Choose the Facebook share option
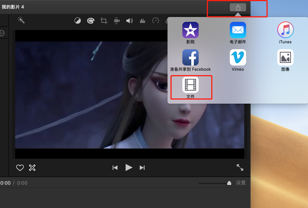The width and height of the screenshot is (308, 208). [x=191, y=60]
